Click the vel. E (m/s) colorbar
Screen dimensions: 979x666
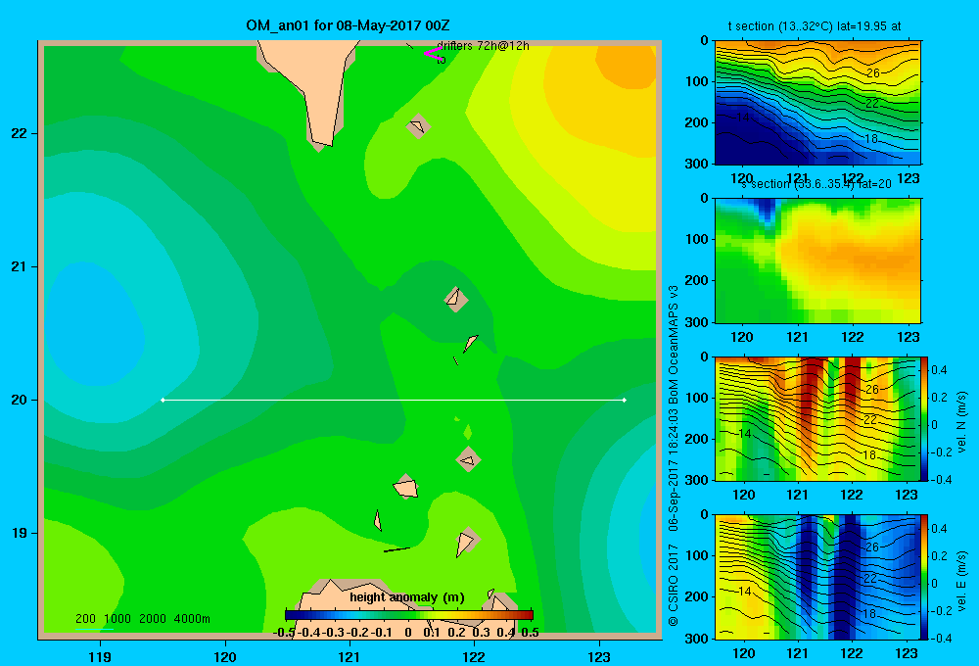[924, 576]
